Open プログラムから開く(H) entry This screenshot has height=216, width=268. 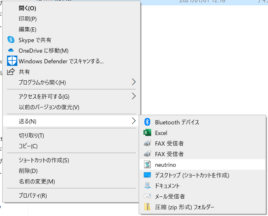tap(71, 82)
